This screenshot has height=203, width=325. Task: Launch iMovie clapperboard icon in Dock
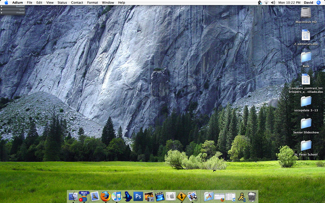click(160, 196)
